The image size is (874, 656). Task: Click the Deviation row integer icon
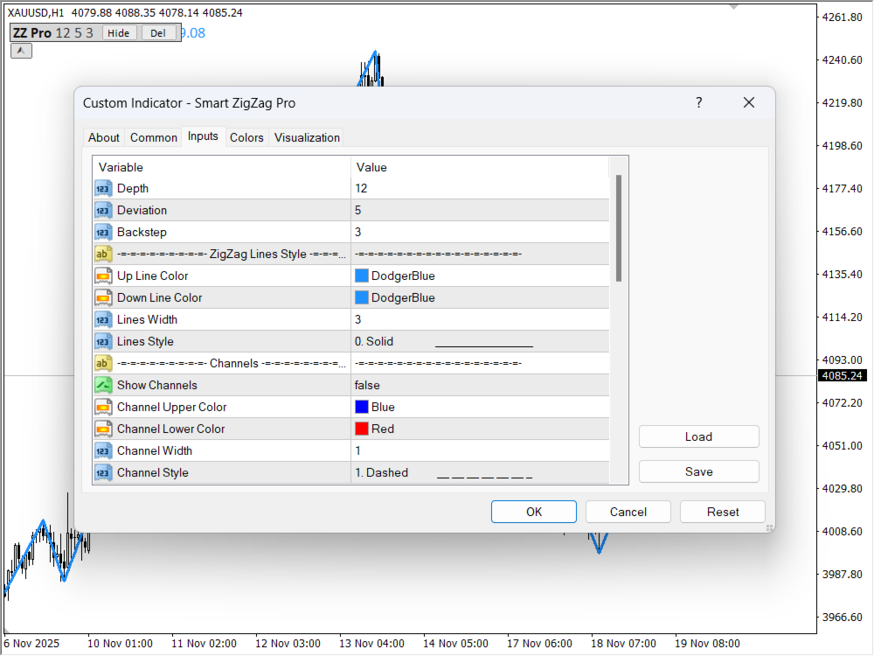click(x=103, y=210)
